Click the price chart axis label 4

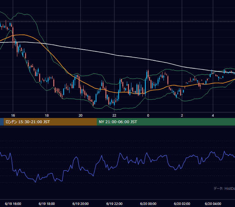pos(213,115)
